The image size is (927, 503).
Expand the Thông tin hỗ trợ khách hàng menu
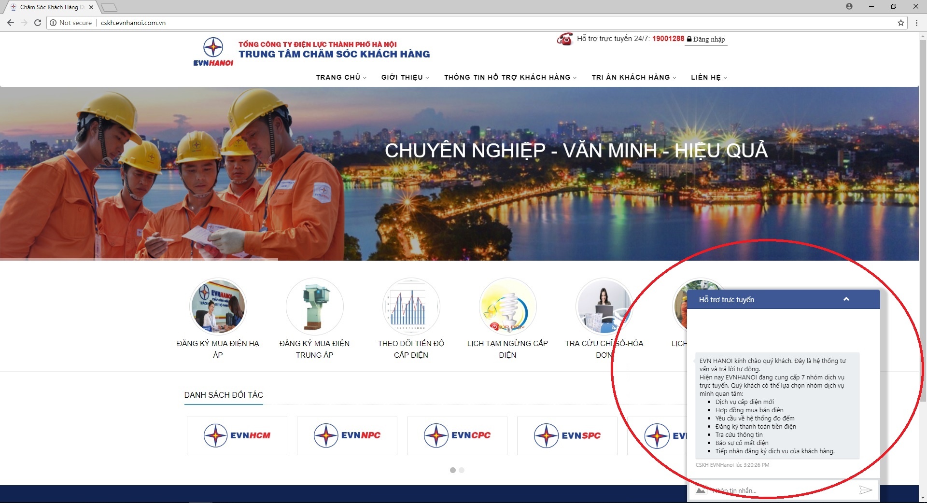point(507,77)
